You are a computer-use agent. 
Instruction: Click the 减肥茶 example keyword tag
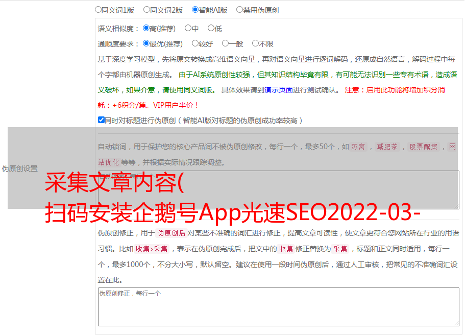click(387, 147)
